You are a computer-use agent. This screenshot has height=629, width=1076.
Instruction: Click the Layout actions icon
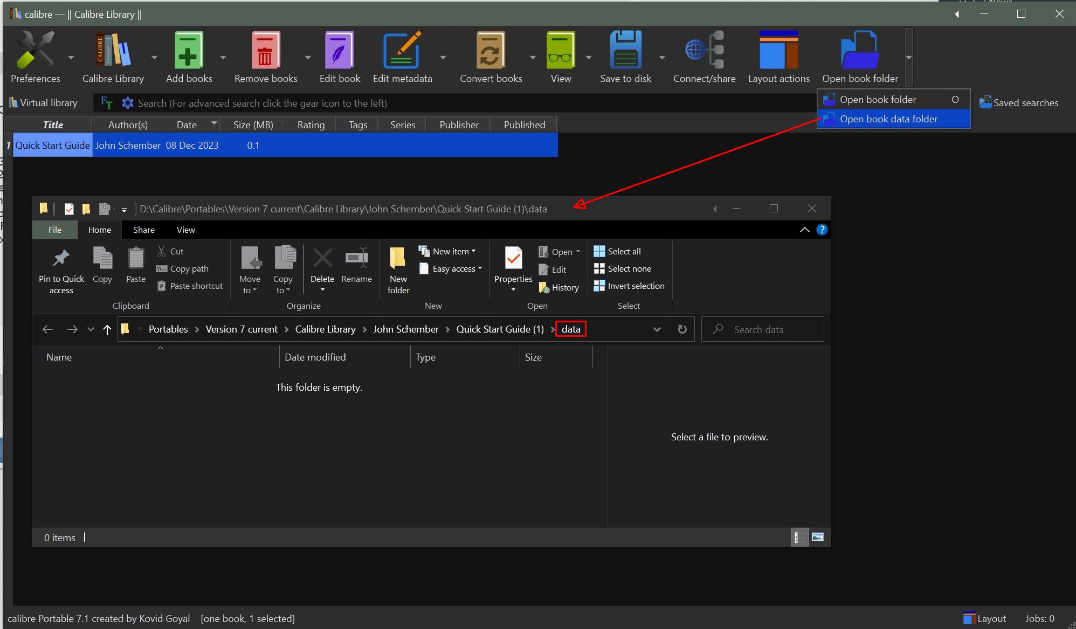778,51
